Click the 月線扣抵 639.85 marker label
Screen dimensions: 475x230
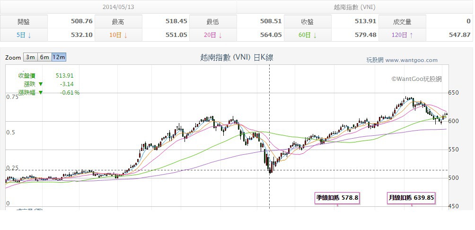[412, 198]
